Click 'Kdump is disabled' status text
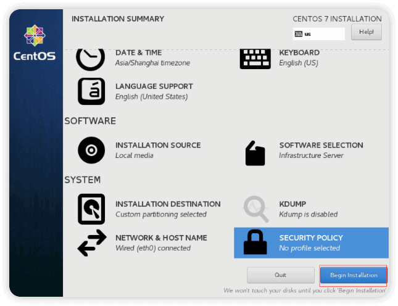Screen dimensions: 398x306 309,215
